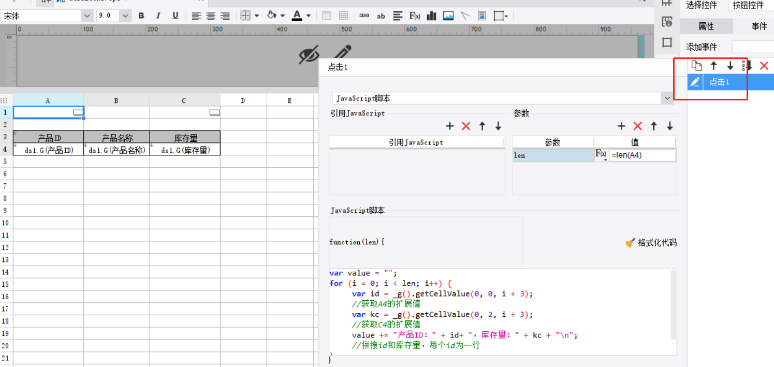Viewport: 774px width, 367px height.
Task: Open the font size 9.0 dropdown
Action: [x=126, y=16]
